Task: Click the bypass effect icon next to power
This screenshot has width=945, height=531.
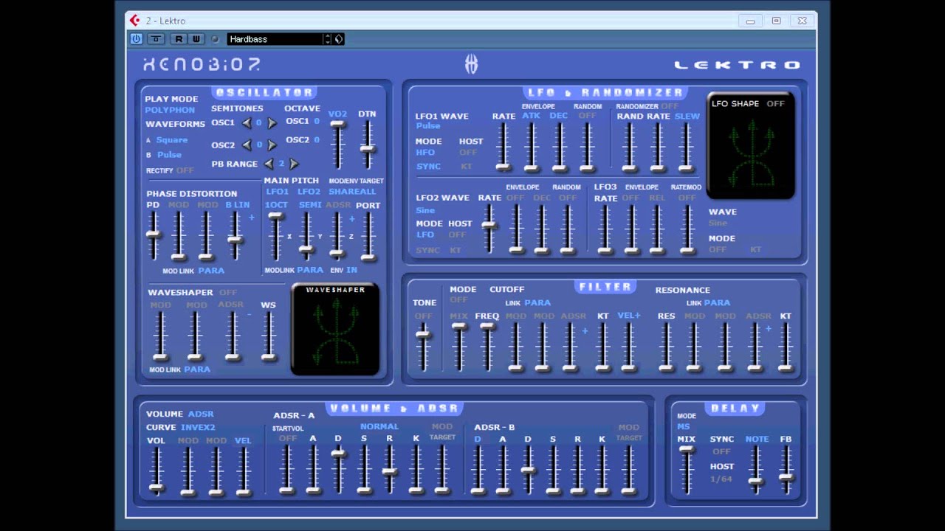Action: pos(156,39)
